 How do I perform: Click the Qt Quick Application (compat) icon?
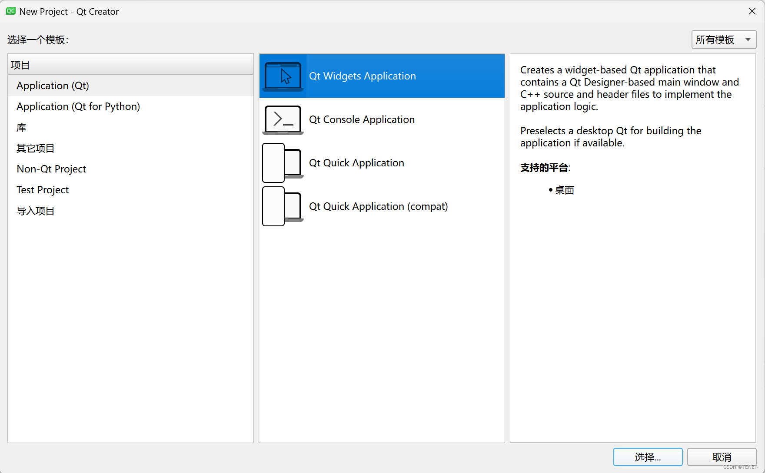283,206
